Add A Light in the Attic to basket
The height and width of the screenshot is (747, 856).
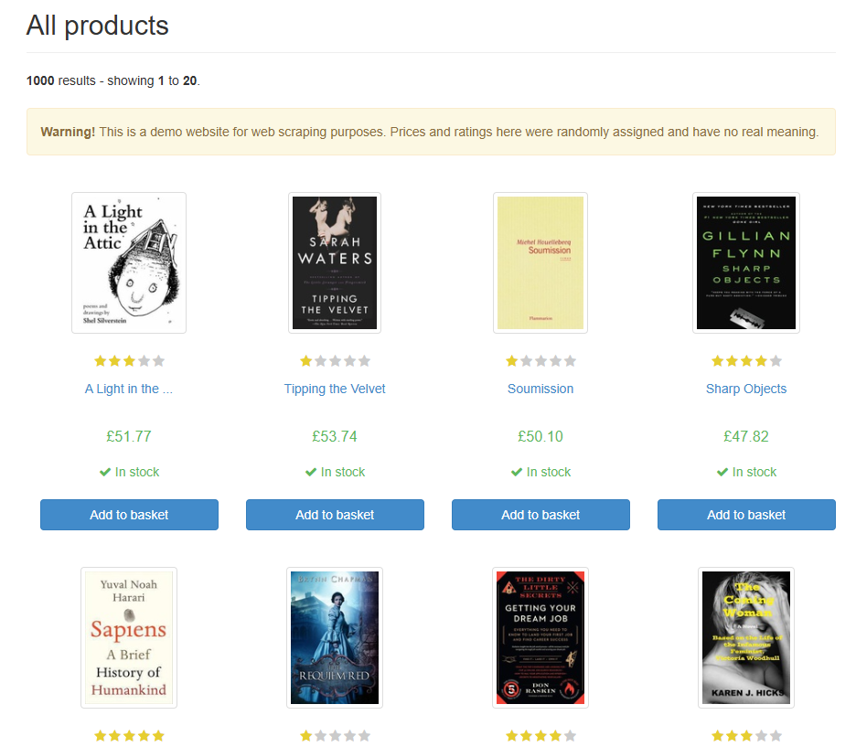click(129, 515)
